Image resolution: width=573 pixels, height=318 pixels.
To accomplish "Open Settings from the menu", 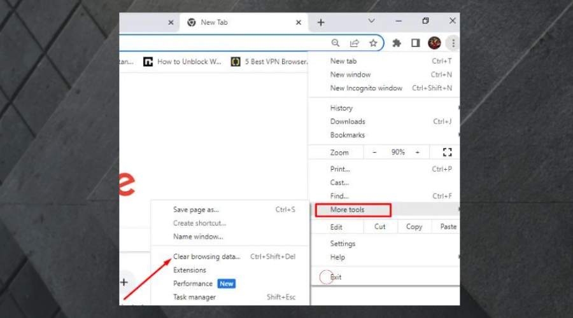I will point(384,244).
